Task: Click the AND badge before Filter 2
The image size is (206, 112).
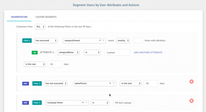Action: [x=25, y=83]
